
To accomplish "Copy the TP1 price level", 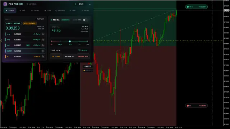I will pos(43,46).
